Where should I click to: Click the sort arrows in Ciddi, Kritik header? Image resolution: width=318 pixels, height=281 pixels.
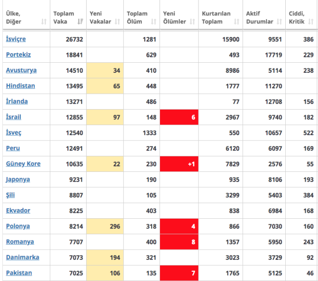coord(311,22)
